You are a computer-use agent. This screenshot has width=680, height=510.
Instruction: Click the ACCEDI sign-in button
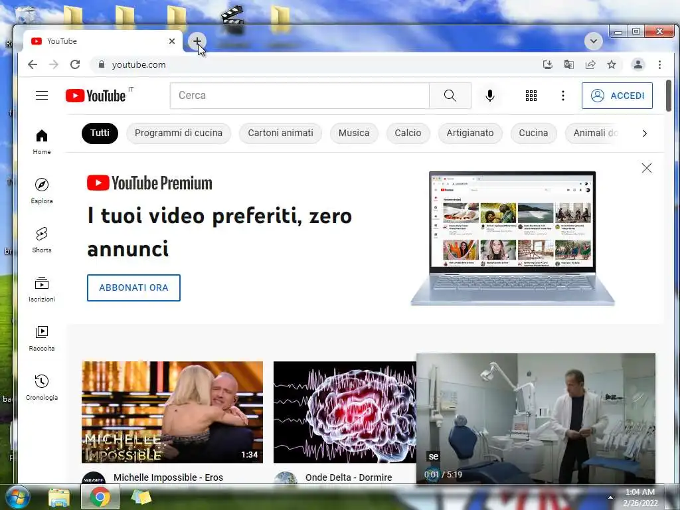617,96
